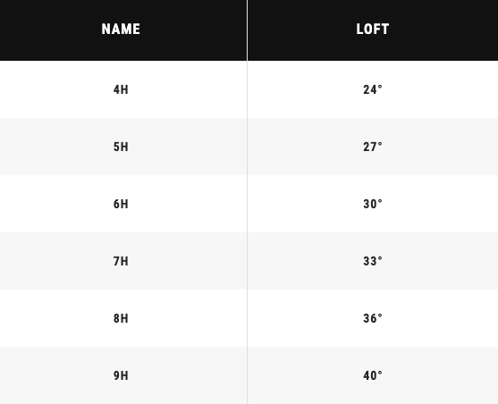
Task: Click the degree symbol after 40
Action: (380, 372)
